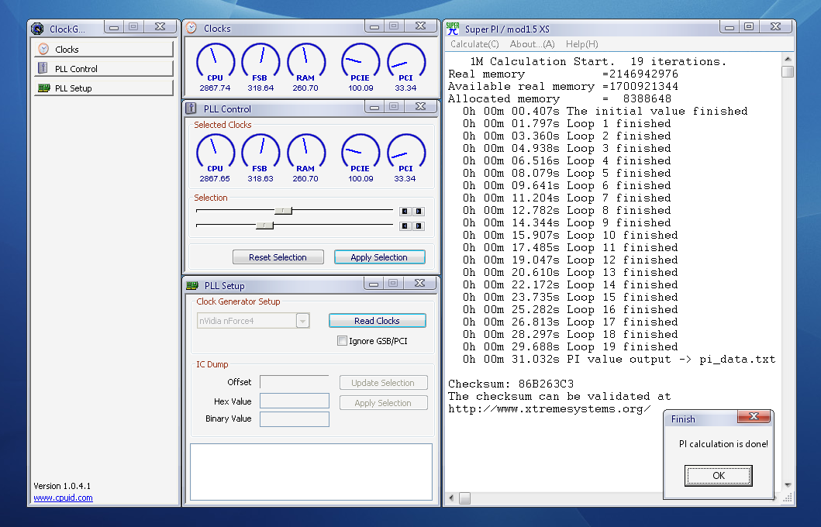The image size is (821, 527).
Task: Click the RAM gauge under Selected Clocks
Action: 305,158
